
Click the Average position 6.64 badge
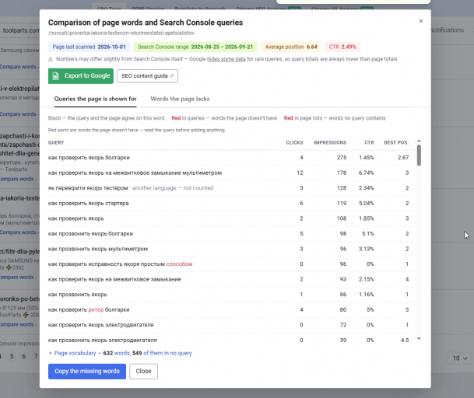coord(291,47)
